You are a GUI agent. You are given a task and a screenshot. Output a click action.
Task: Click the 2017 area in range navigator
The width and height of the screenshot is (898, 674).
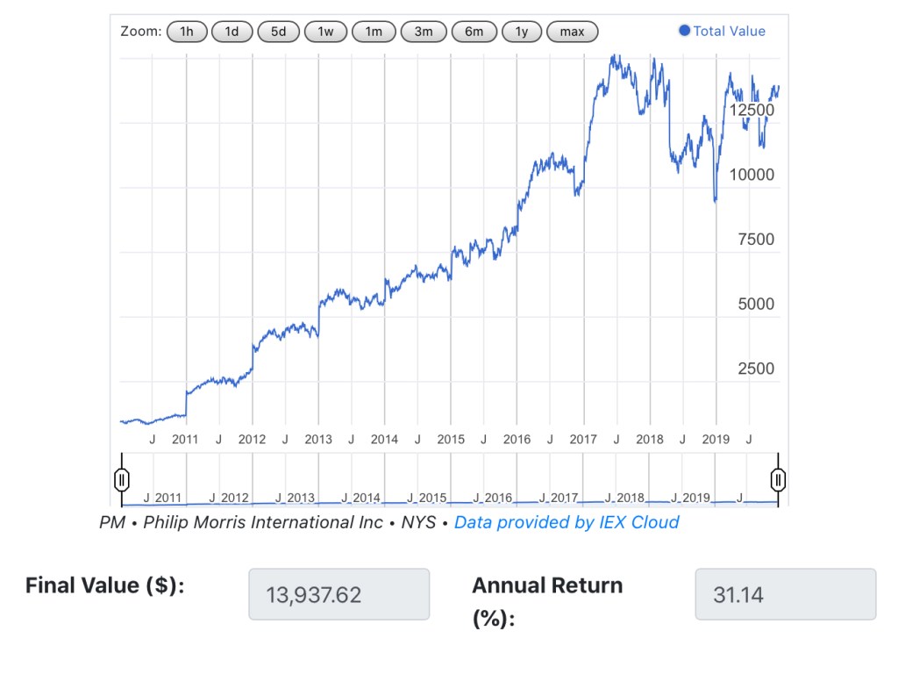pyautogui.click(x=564, y=498)
